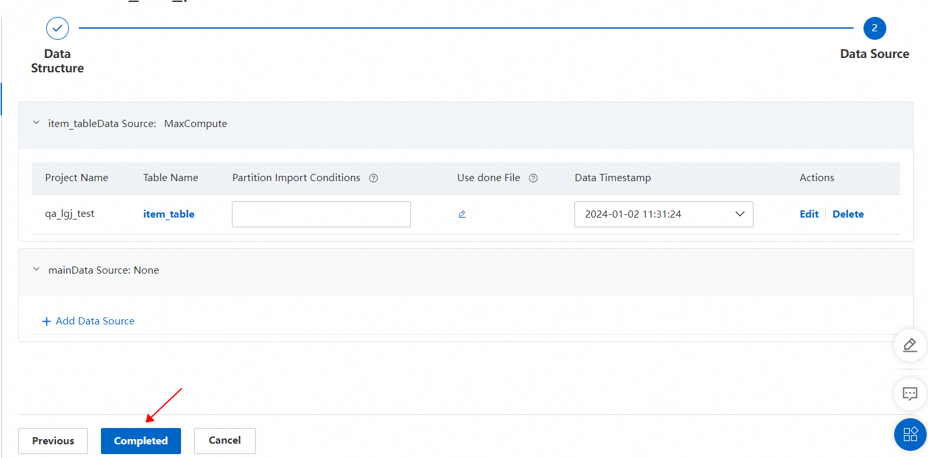The width and height of the screenshot is (928, 458).
Task: Click the Partition Import Conditions input field
Action: (x=321, y=214)
